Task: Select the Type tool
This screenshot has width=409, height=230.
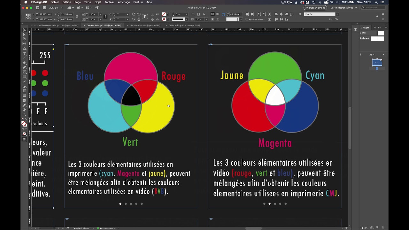Action: tap(24, 53)
